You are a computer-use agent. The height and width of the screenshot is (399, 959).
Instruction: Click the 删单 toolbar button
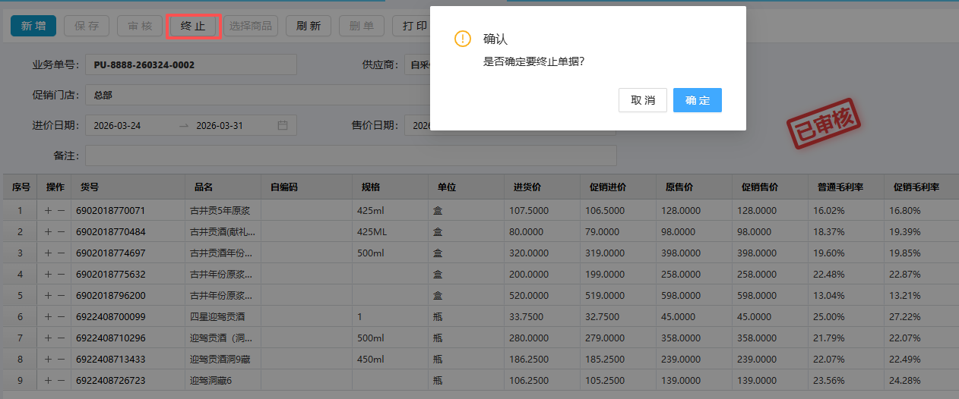361,26
